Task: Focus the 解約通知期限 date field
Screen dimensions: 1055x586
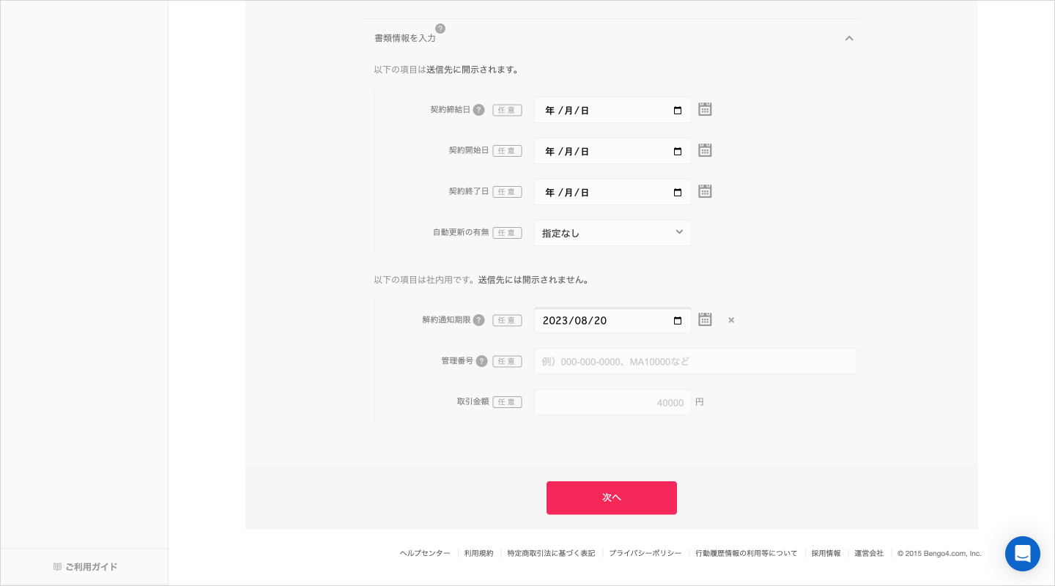Action: 612,320
